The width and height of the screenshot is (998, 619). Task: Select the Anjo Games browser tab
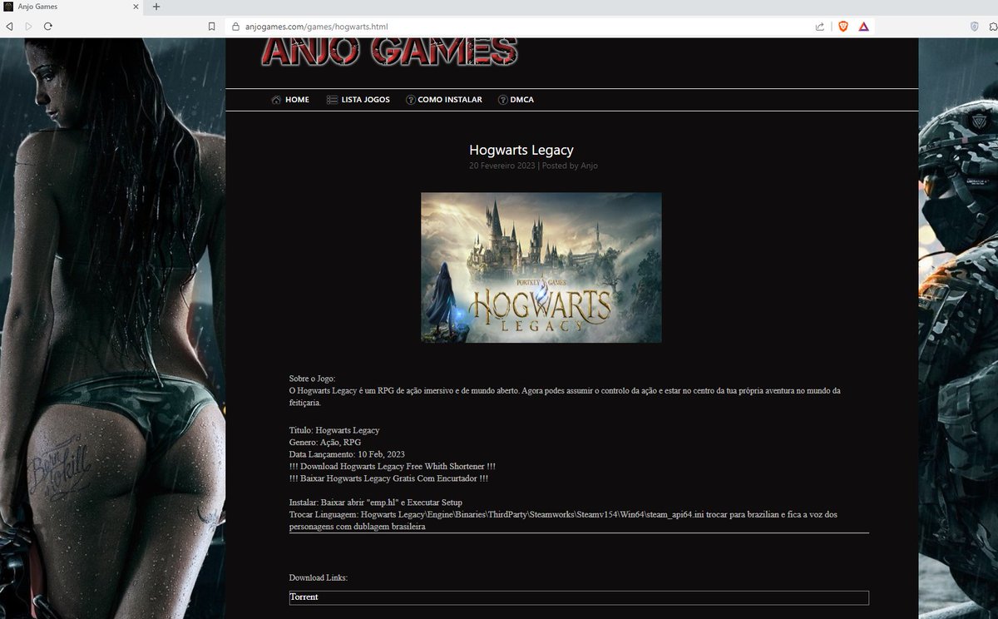[x=72, y=7]
